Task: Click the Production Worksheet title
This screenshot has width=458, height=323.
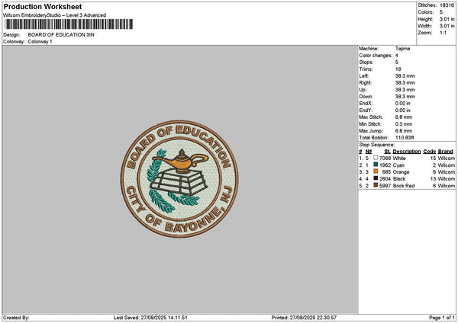Action: point(43,6)
